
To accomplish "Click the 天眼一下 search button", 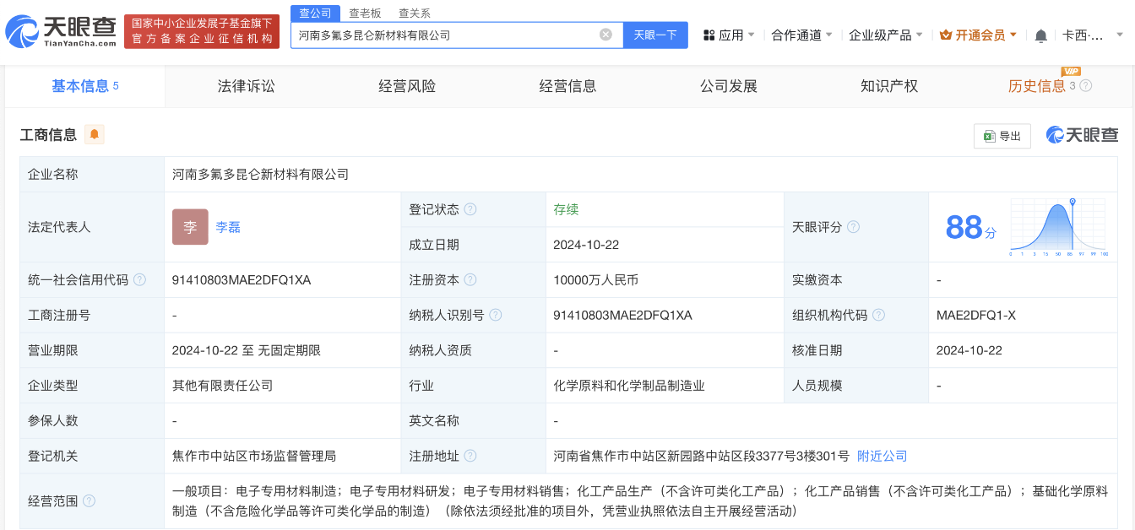I will 655,35.
